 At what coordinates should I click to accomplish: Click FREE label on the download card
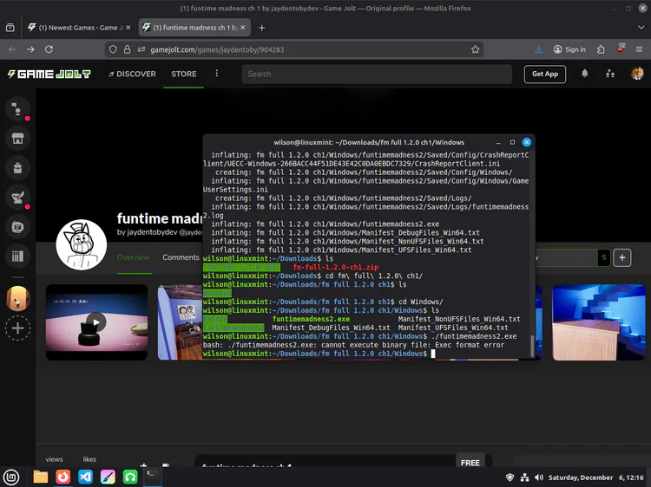(470, 462)
